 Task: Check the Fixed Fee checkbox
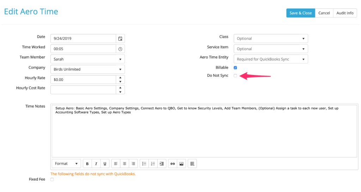coord(52,180)
